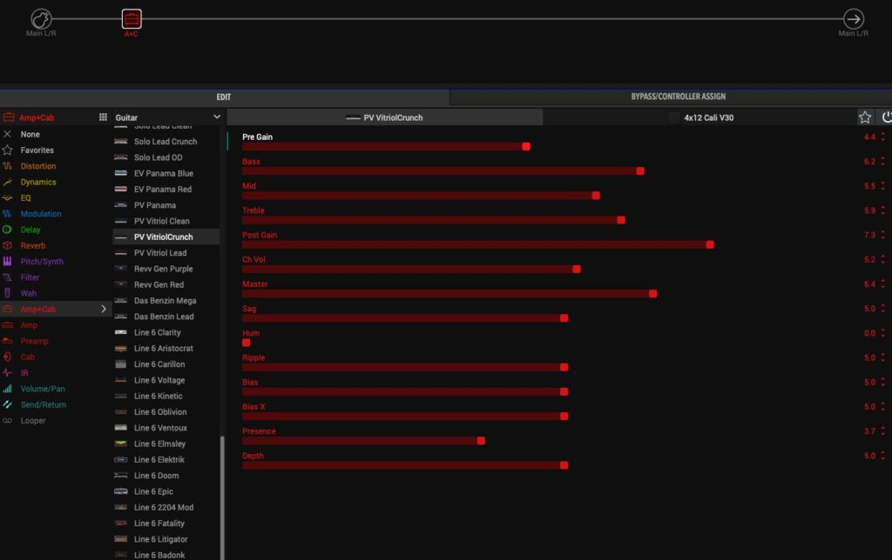
Task: Choose the Revv Gen Purple amp model
Action: (163, 269)
